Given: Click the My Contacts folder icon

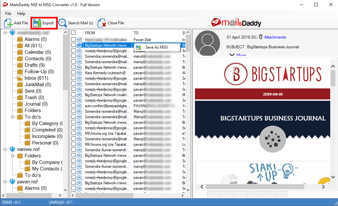Looking at the screenshot, I should point(27,168).
